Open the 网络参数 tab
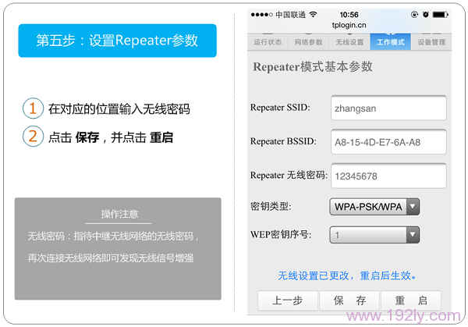 coord(309,41)
